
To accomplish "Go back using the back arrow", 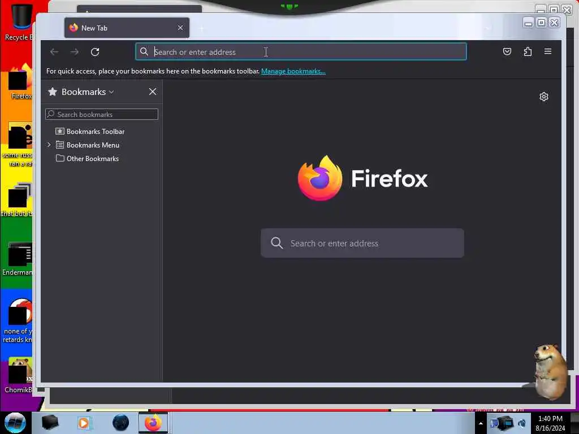I will coord(54,52).
